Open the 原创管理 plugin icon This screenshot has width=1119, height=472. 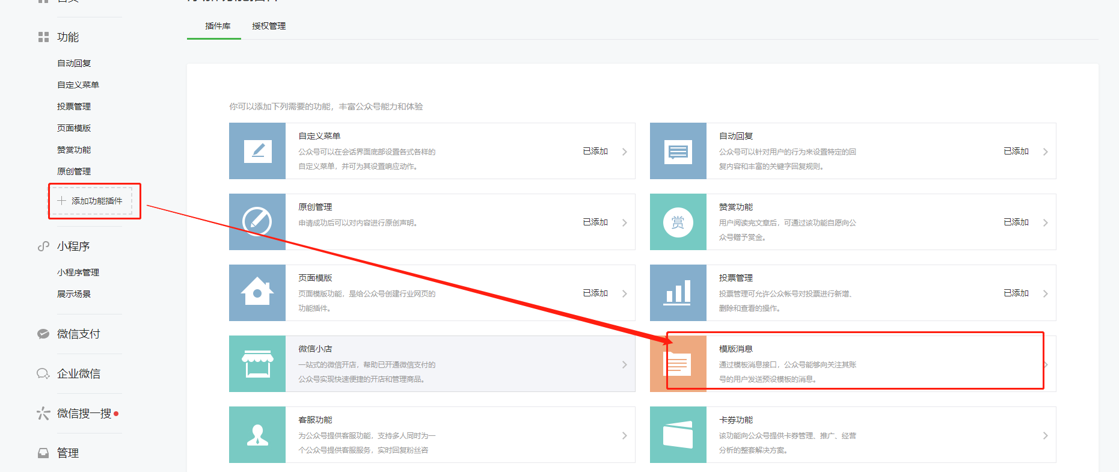[257, 222]
